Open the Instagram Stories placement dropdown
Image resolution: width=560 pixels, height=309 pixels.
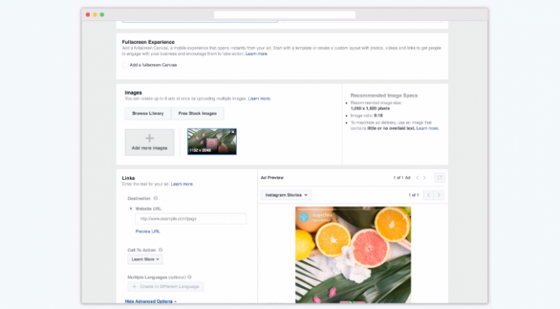pyautogui.click(x=286, y=195)
